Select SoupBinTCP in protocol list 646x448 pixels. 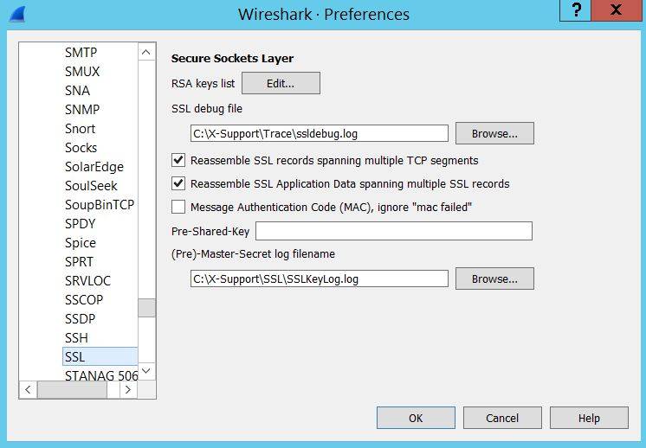pos(100,204)
